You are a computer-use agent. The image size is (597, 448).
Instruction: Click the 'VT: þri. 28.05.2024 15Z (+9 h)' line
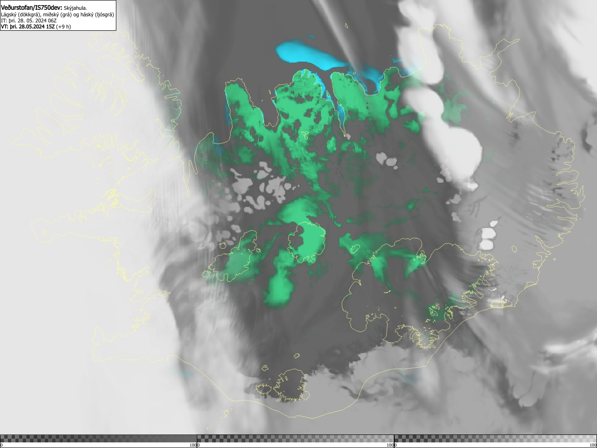36,27
